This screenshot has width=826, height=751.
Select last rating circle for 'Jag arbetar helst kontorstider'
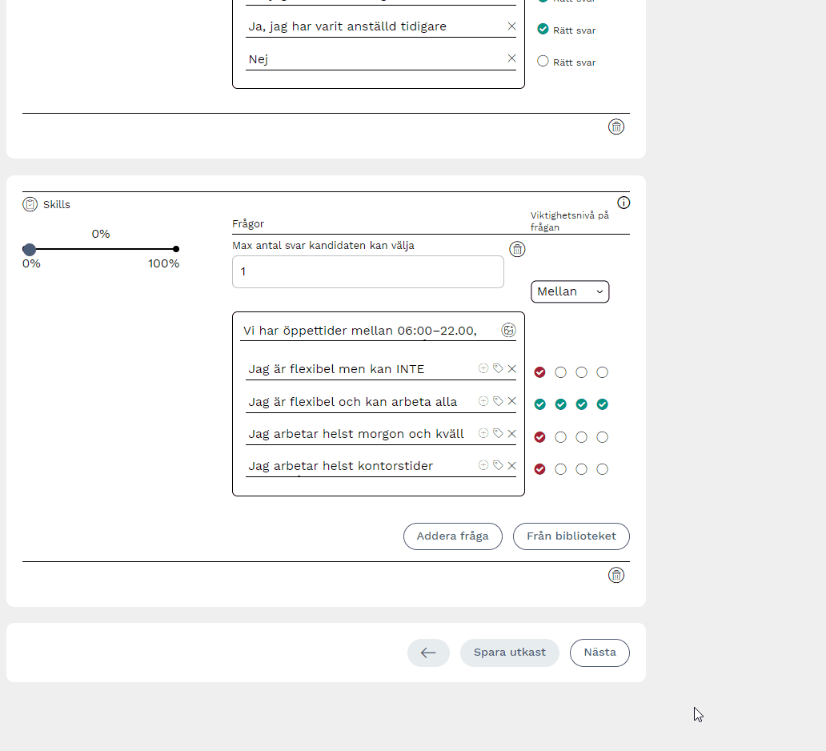pyautogui.click(x=603, y=469)
